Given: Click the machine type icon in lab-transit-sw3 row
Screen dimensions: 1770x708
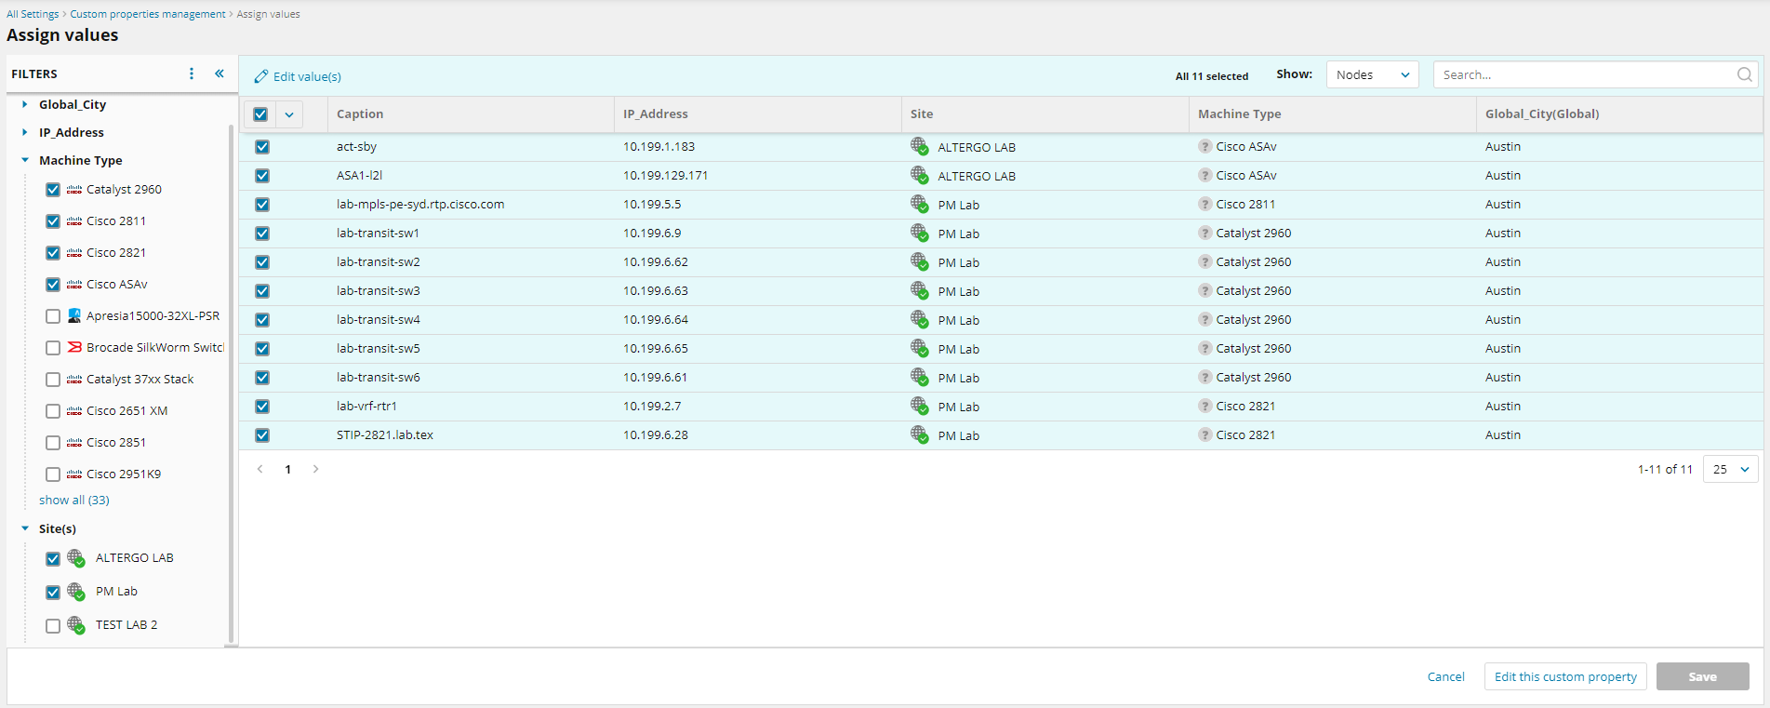Looking at the screenshot, I should 1204,290.
